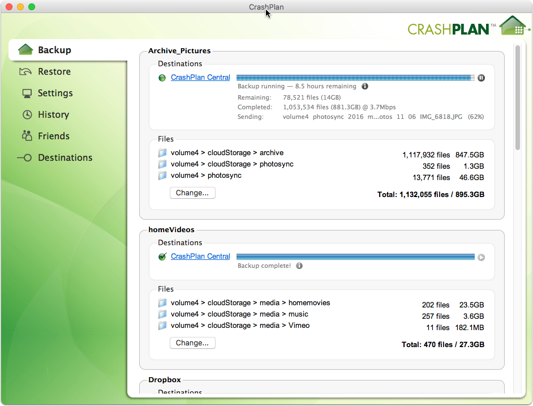Image resolution: width=533 pixels, height=406 pixels.
Task: Go to the History section
Action: [x=53, y=114]
